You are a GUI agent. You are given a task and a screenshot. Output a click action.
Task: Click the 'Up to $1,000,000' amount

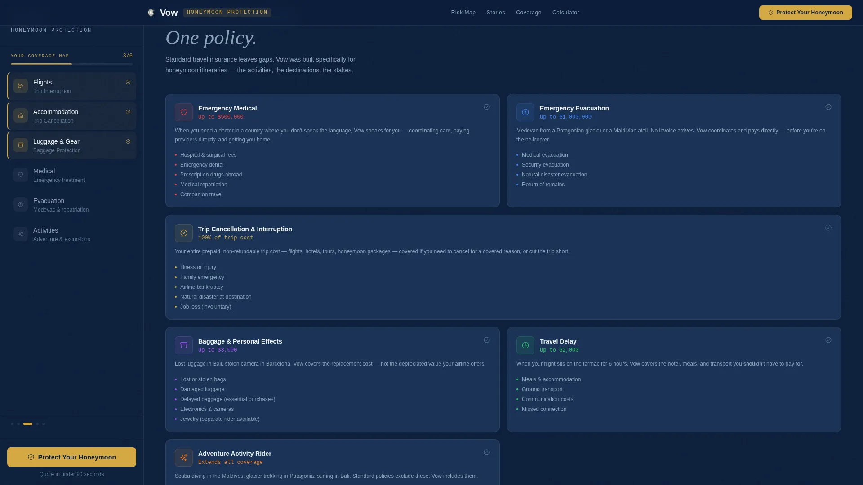pos(565,117)
